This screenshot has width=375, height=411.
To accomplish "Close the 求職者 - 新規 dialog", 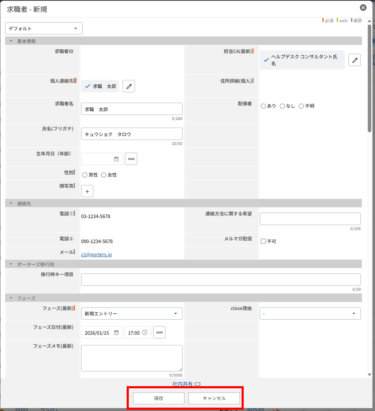I will (x=363, y=8).
